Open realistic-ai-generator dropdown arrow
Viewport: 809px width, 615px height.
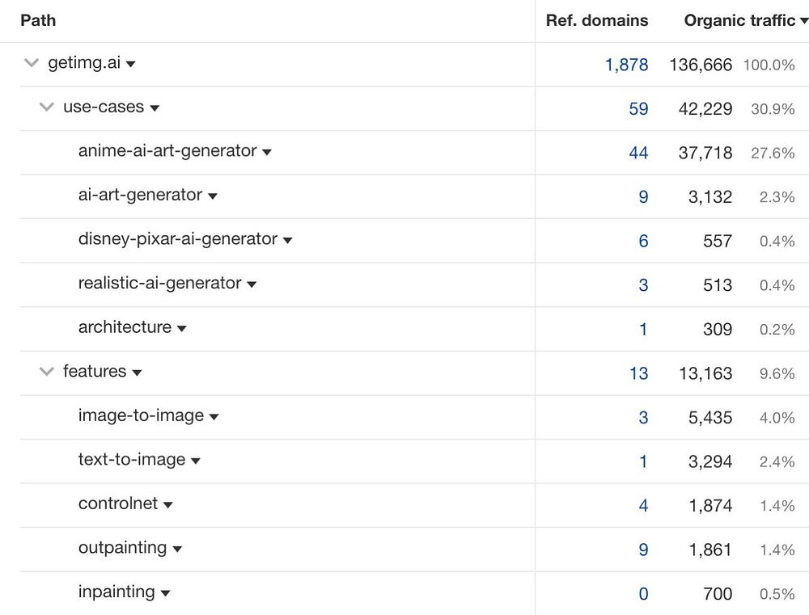click(x=252, y=284)
